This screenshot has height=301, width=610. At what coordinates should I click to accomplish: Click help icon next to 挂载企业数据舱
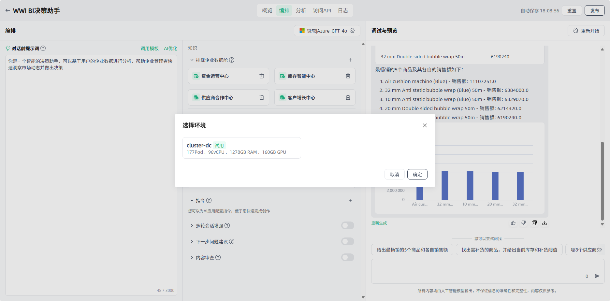(x=232, y=60)
